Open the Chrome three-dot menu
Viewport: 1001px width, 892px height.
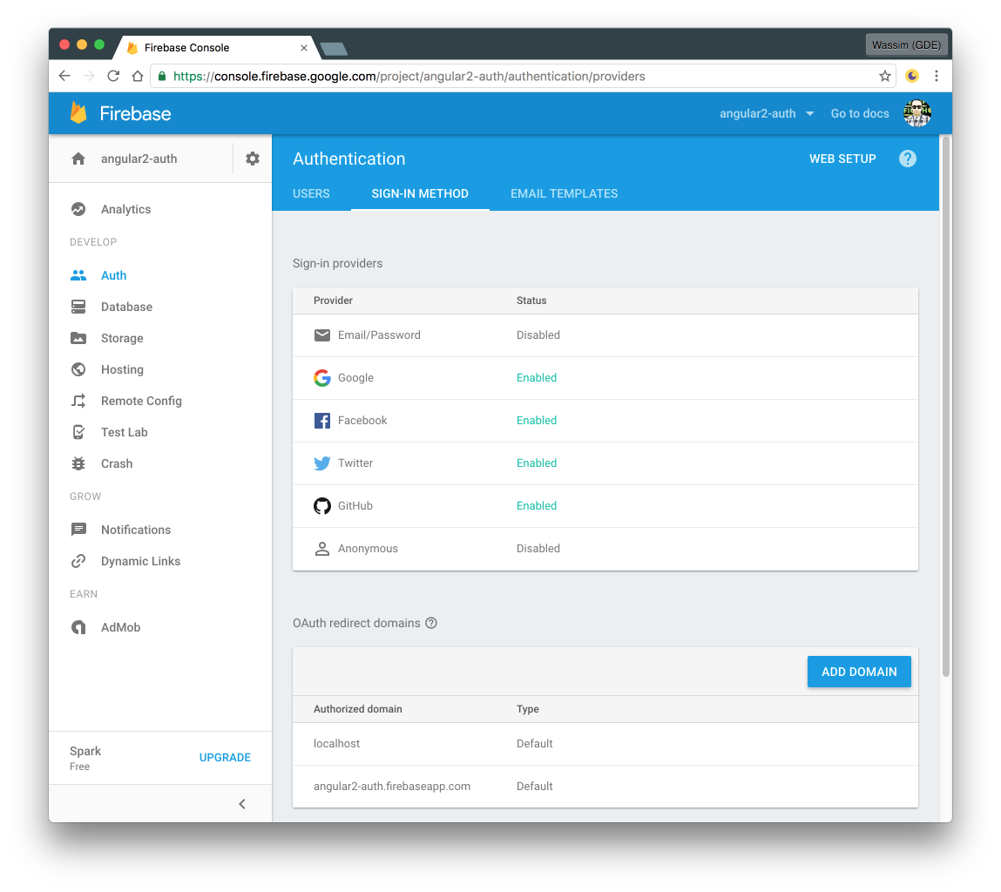(937, 76)
